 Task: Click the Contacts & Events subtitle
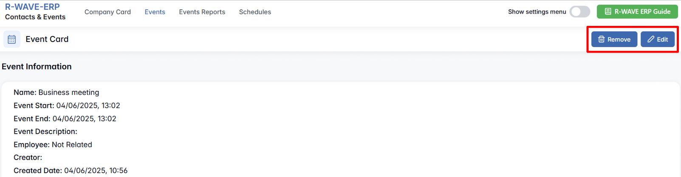coord(35,17)
